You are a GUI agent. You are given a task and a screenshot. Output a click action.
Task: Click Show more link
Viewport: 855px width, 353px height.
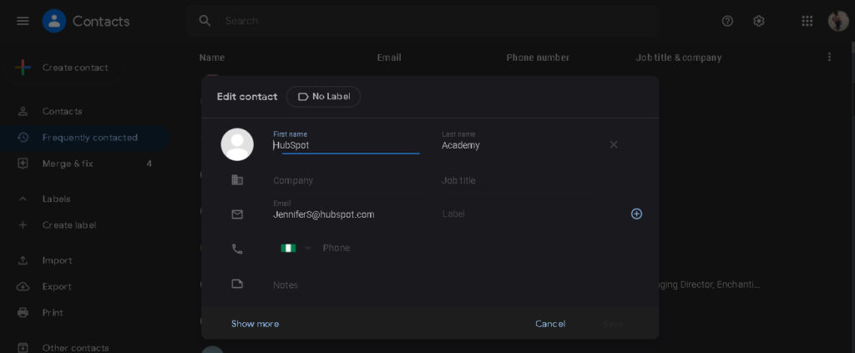pyautogui.click(x=255, y=324)
